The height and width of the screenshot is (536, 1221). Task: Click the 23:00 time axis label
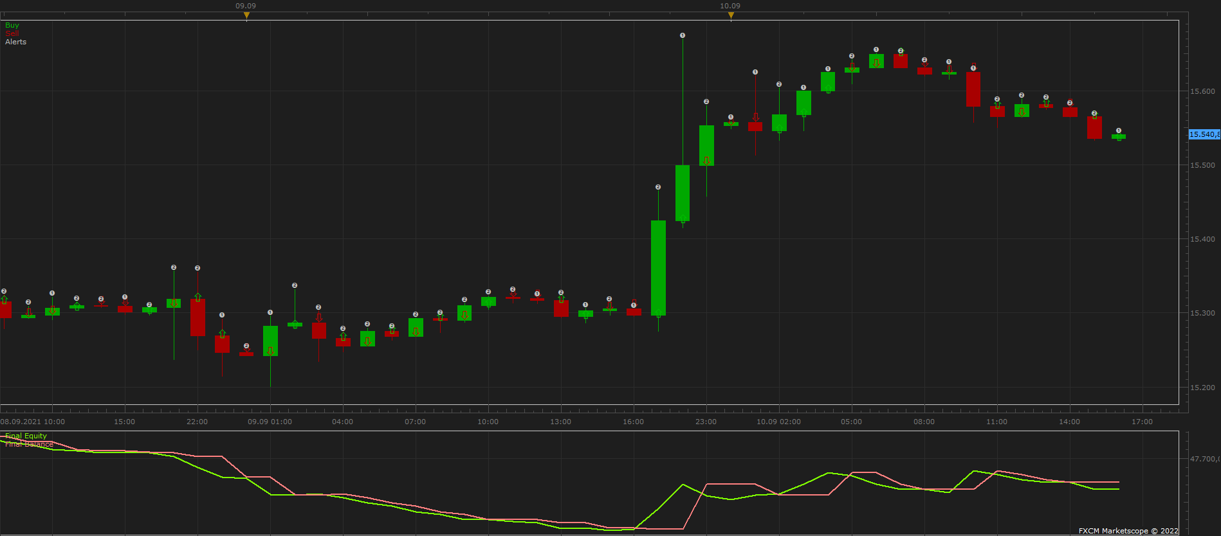tap(706, 422)
